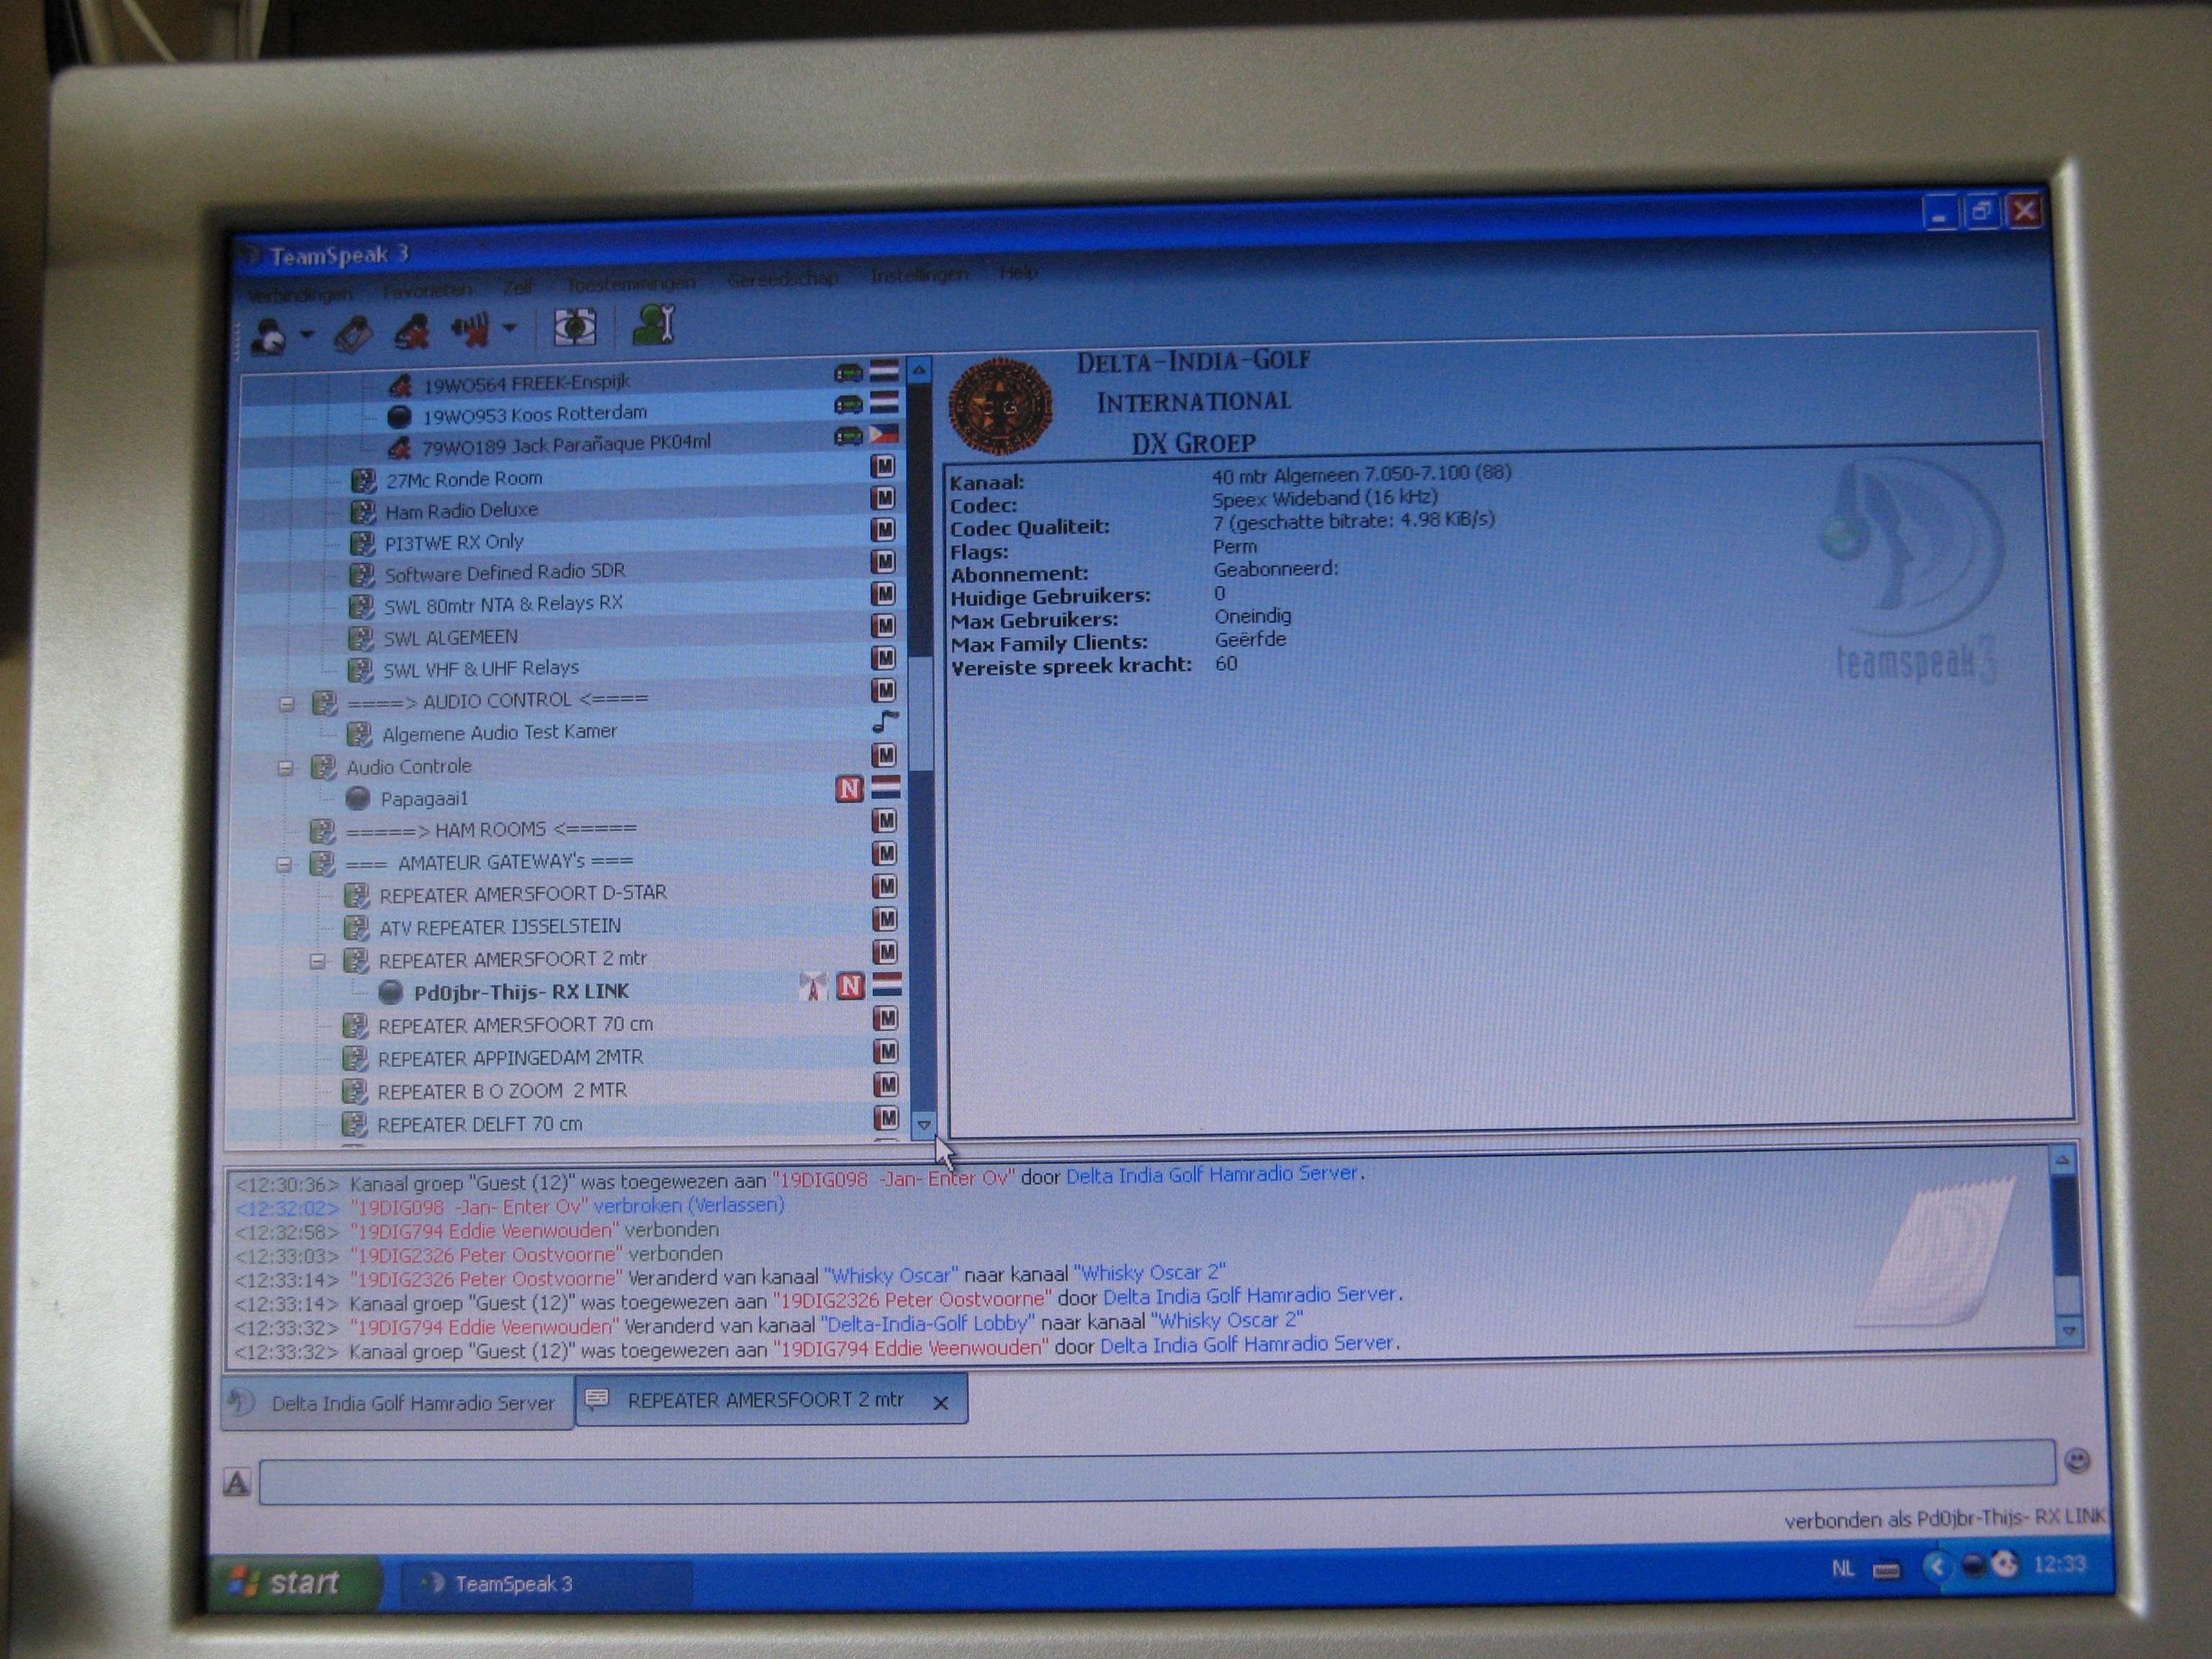2212x1659 pixels.
Task: Click channel tree scrollbar down arrow
Action: point(924,1125)
